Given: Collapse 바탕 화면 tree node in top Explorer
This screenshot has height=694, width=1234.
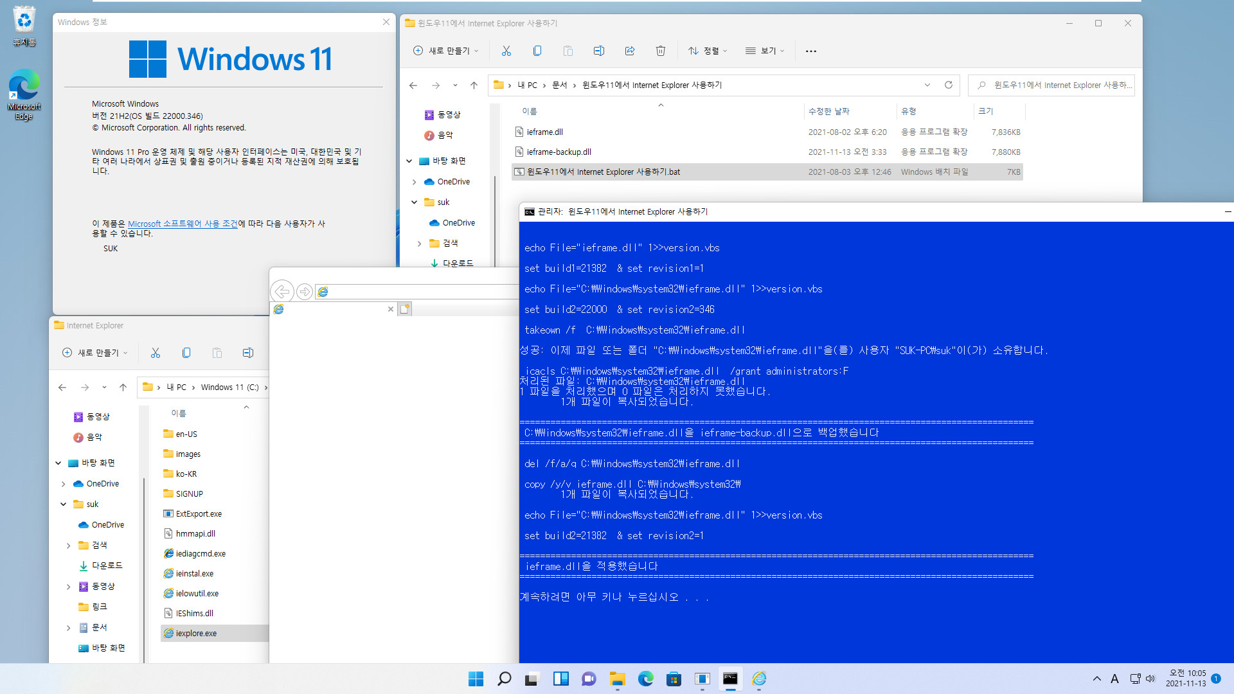Looking at the screenshot, I should 409,161.
